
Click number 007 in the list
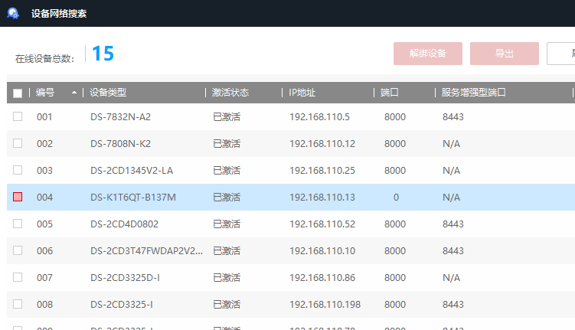point(44,278)
